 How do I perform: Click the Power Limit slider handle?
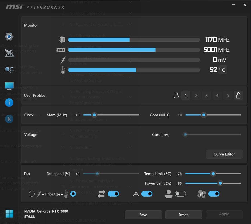(x=220, y=183)
